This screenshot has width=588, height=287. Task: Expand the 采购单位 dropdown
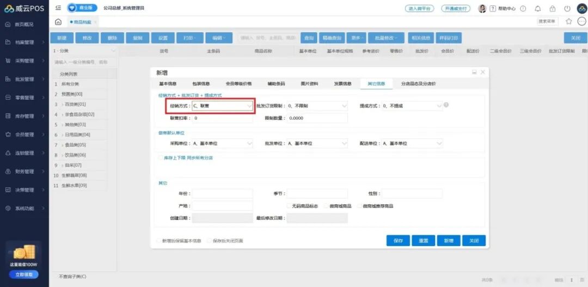[222, 143]
